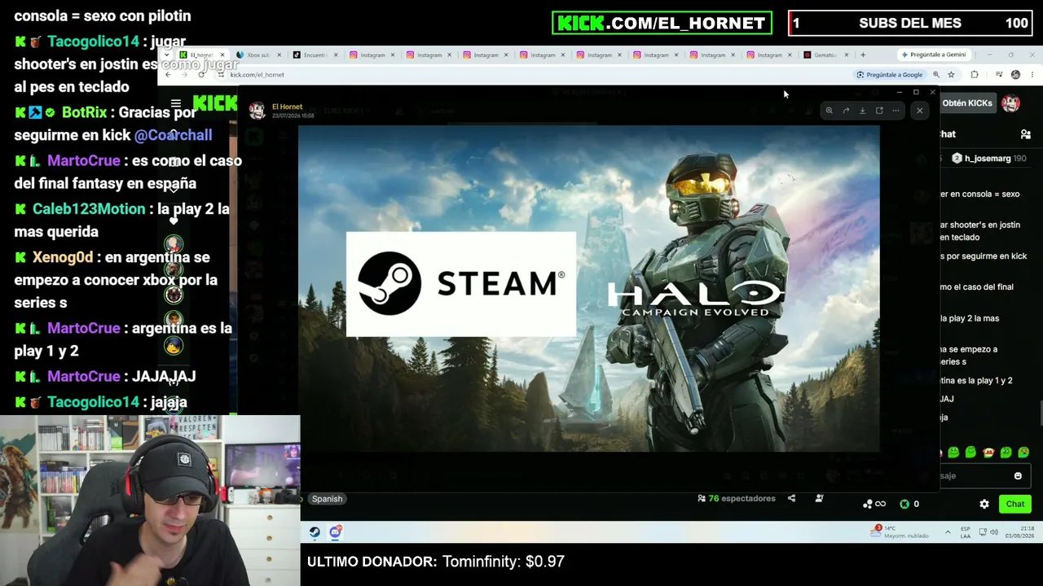Send message with the green Chat button
This screenshot has width=1043, height=586.
point(1015,504)
